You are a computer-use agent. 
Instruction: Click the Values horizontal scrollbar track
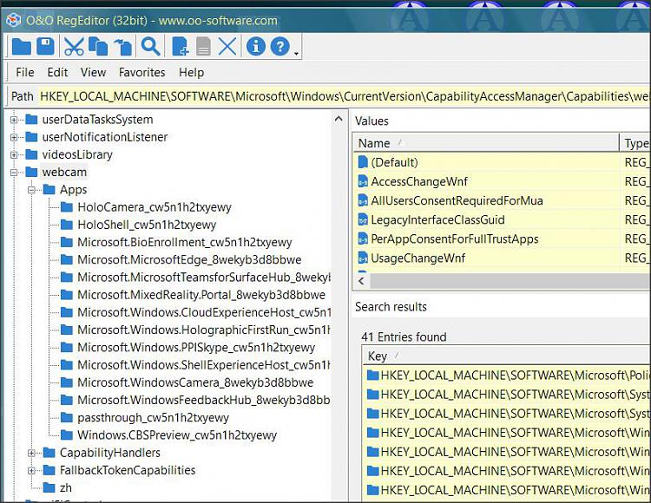[x=510, y=281]
